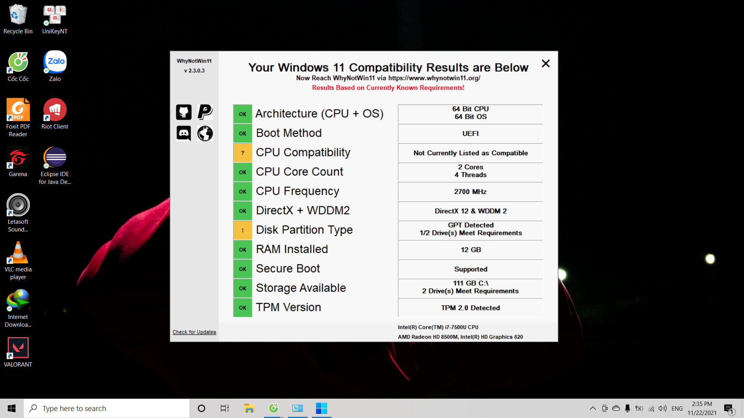Screen dimensions: 744x418
Task: Click the OK status for Storage Available
Action: click(243, 288)
